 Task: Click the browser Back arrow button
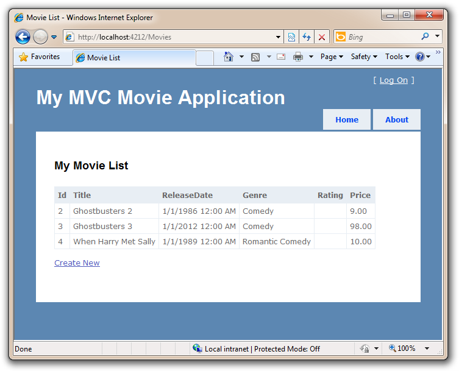click(x=23, y=37)
